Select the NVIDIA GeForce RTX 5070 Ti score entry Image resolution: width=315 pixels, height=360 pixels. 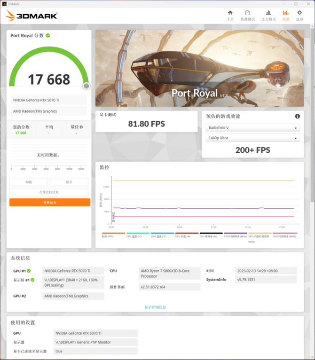tap(49, 100)
